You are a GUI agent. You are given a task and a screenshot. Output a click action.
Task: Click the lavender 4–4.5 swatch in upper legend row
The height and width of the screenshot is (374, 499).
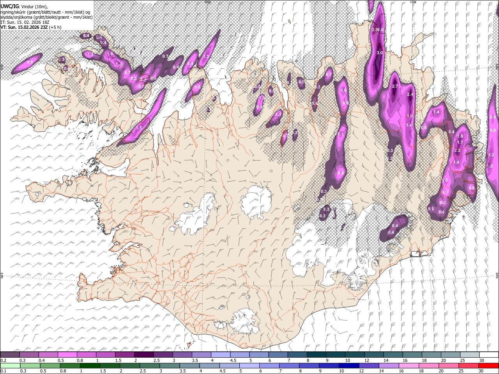click(x=221, y=355)
